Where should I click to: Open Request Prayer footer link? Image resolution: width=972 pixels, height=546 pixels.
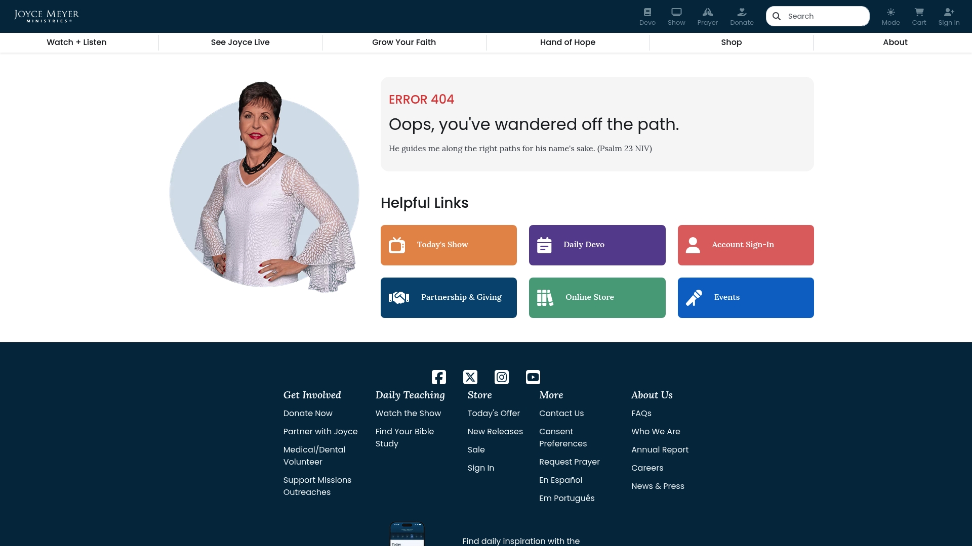click(x=570, y=462)
